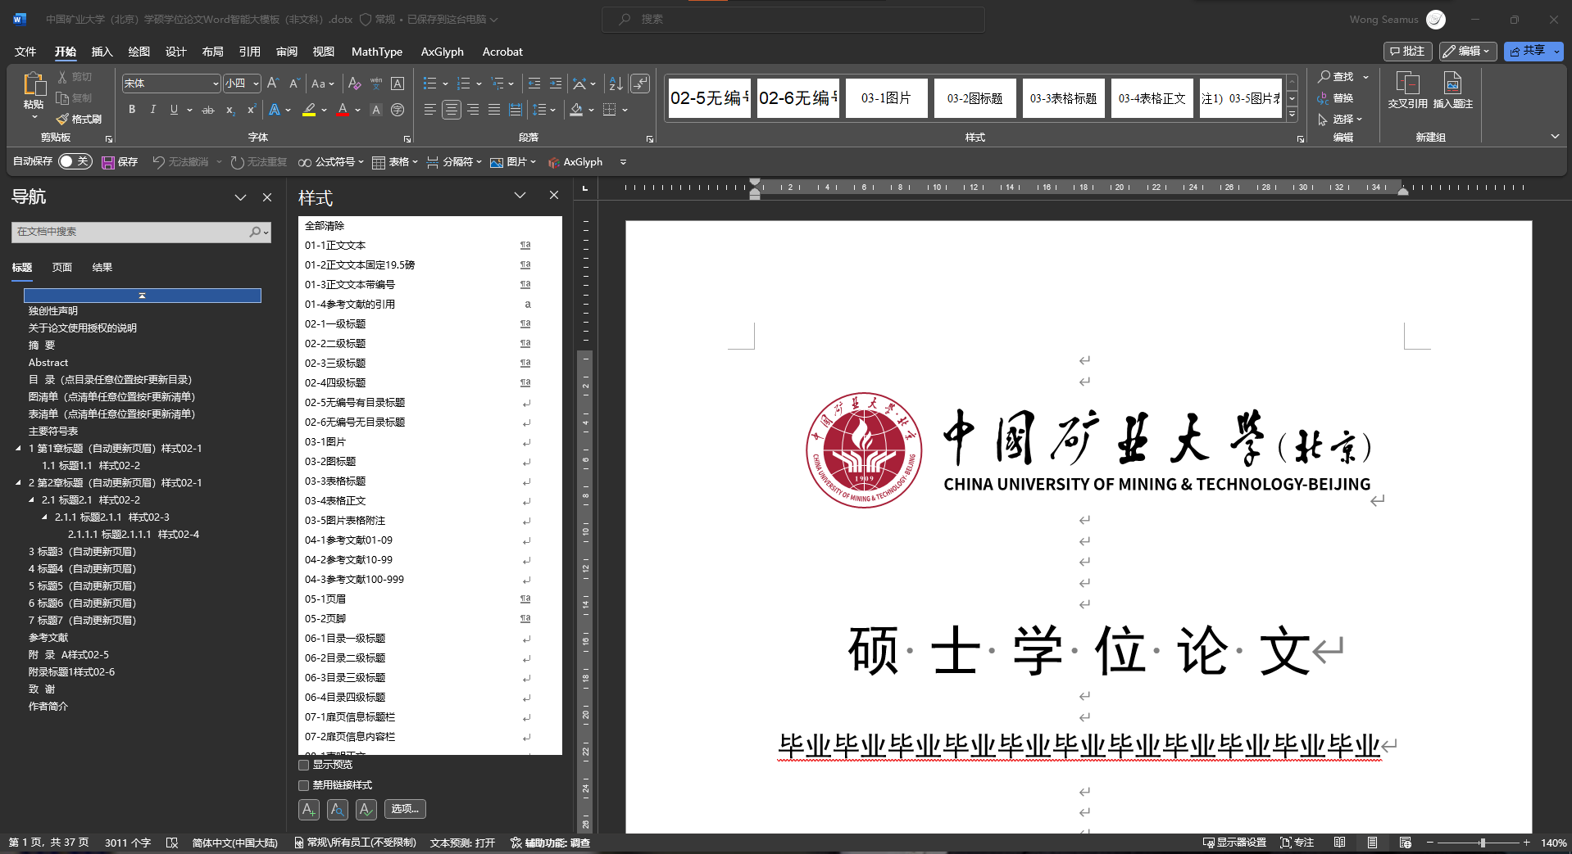The image size is (1572, 854).
Task: Open the 审阅 ribbon tab
Action: click(286, 51)
